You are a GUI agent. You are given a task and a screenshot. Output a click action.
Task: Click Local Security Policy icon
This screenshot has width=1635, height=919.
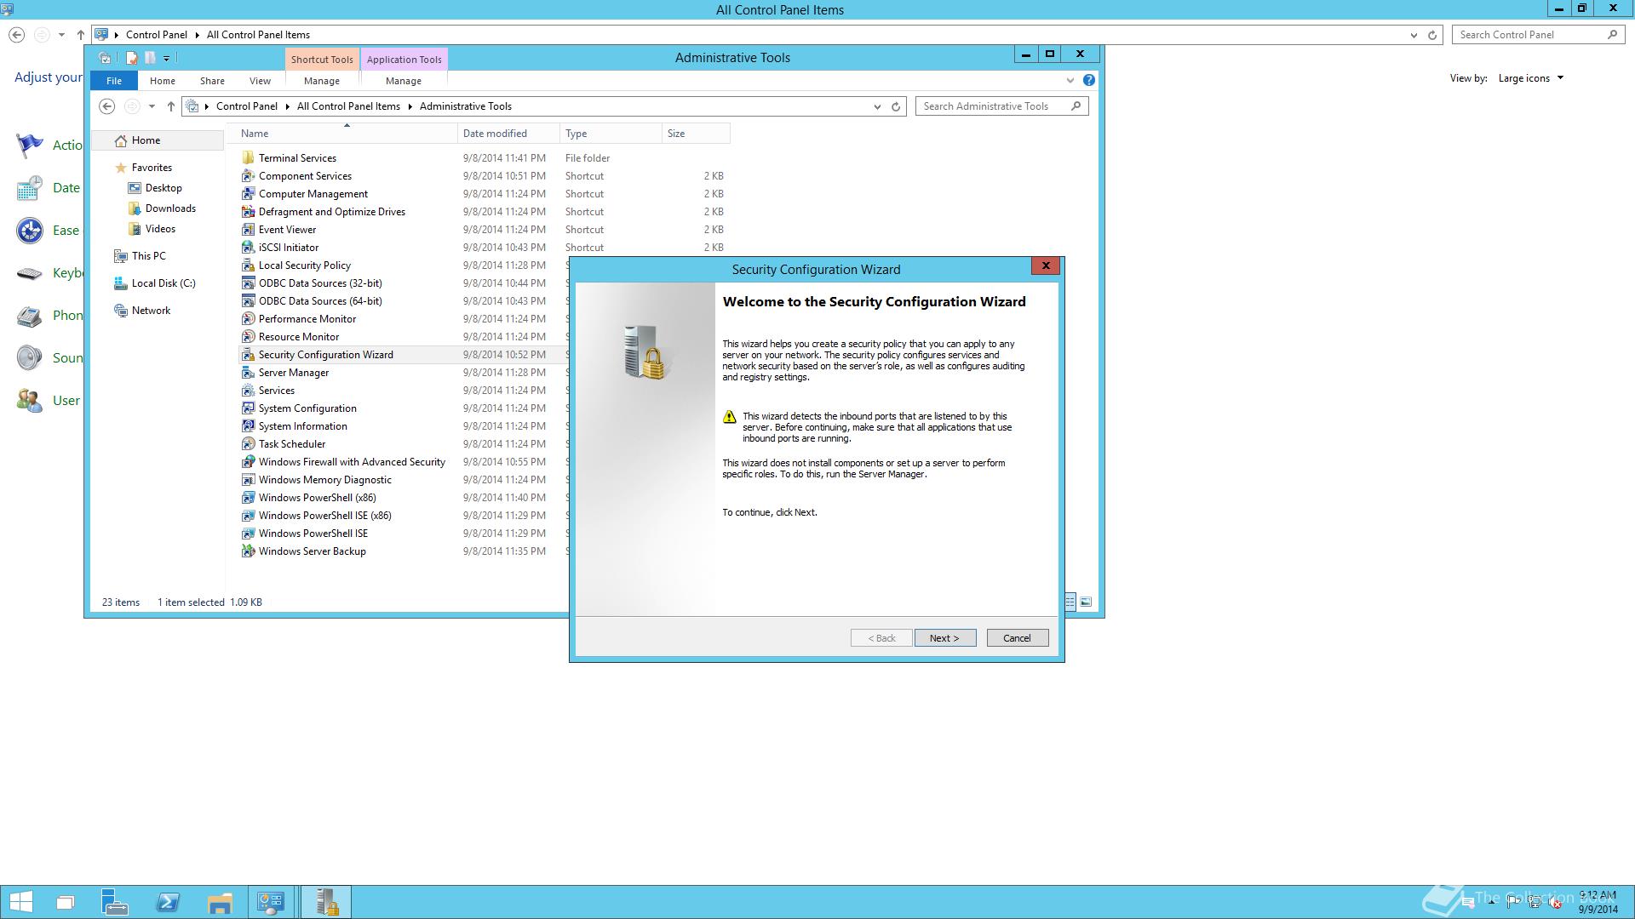tap(248, 265)
